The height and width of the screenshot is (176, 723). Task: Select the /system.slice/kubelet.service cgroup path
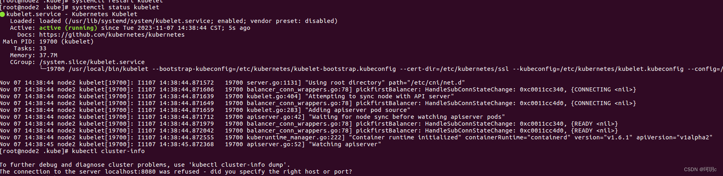(92, 62)
